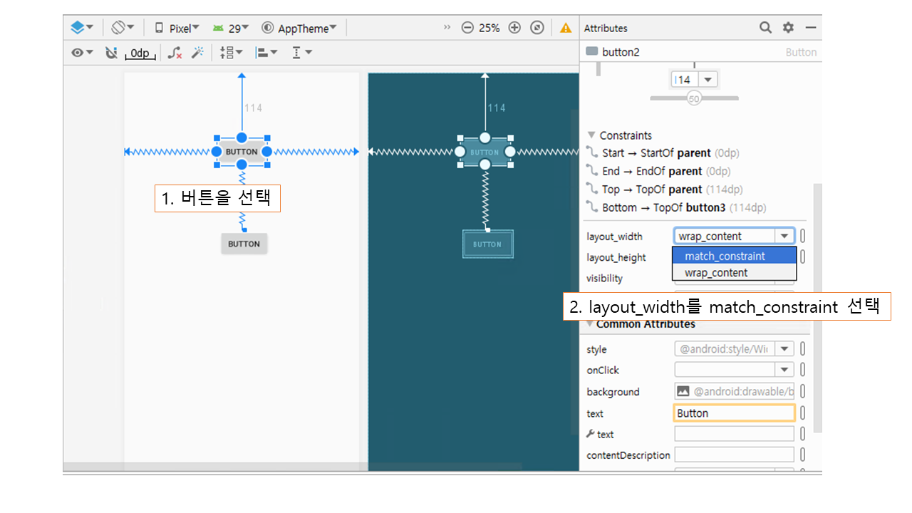
Task: Click the text field containing Button
Action: [x=734, y=413]
